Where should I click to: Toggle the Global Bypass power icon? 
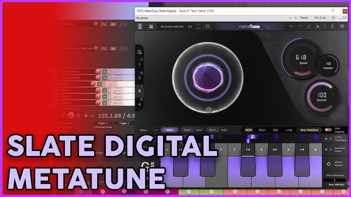pos(329,164)
